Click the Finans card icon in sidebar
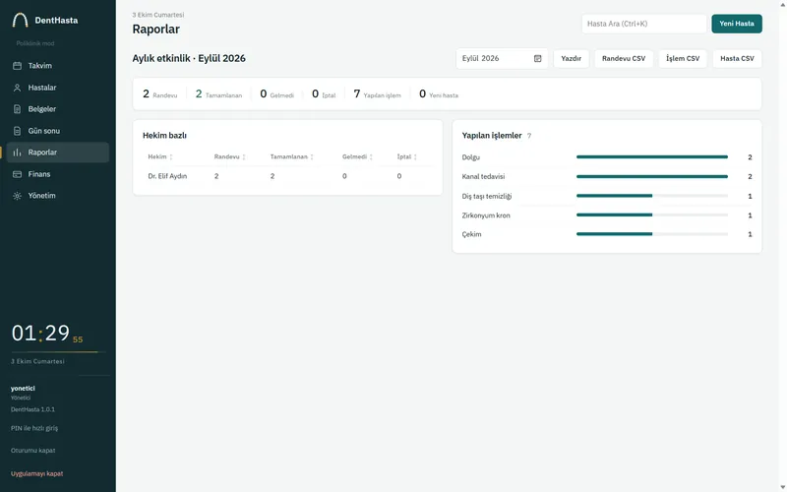The width and height of the screenshot is (787, 492). (17, 174)
